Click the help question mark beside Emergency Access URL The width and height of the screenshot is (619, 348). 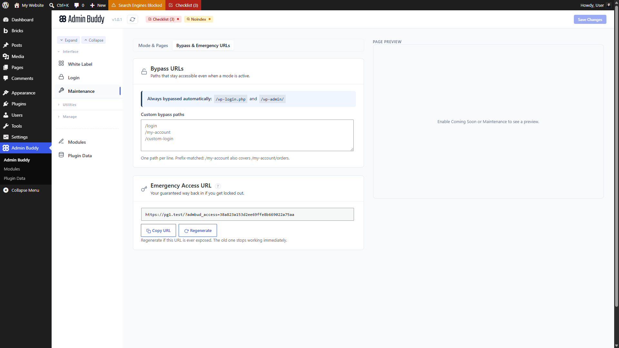point(218,186)
